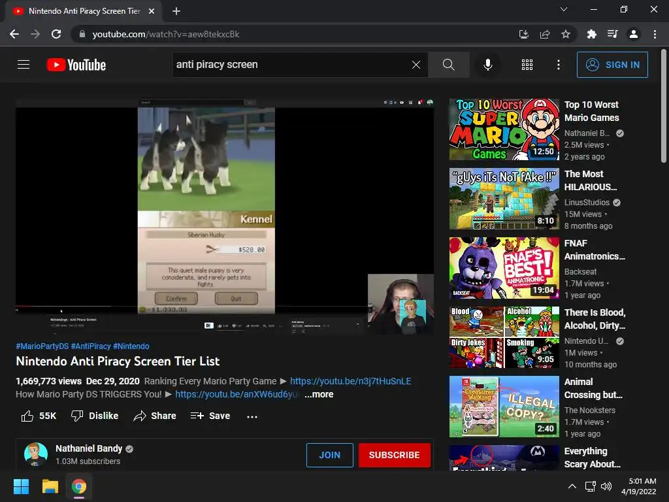Open the #Nintendo hashtag
Image resolution: width=669 pixels, height=502 pixels.
tap(131, 346)
